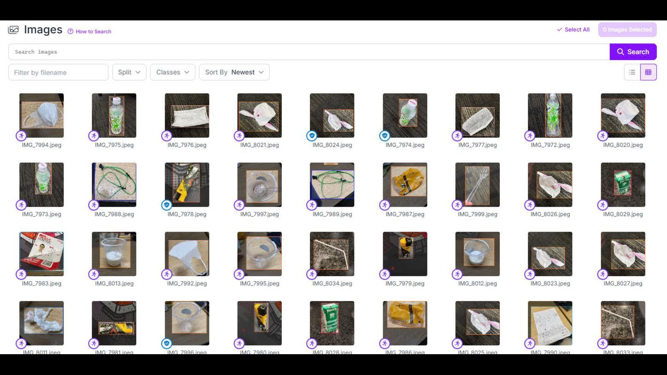Click the purple train-split badge on IMG_7994.jpeg
The image size is (667, 375).
coord(21,135)
